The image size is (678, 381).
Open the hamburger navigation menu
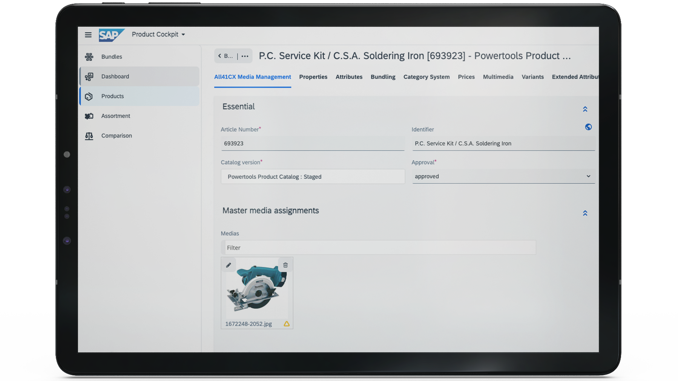[x=88, y=35]
